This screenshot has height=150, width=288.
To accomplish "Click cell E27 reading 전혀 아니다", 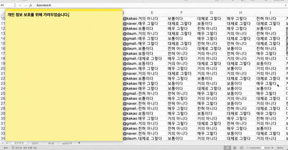I will click(152, 104).
